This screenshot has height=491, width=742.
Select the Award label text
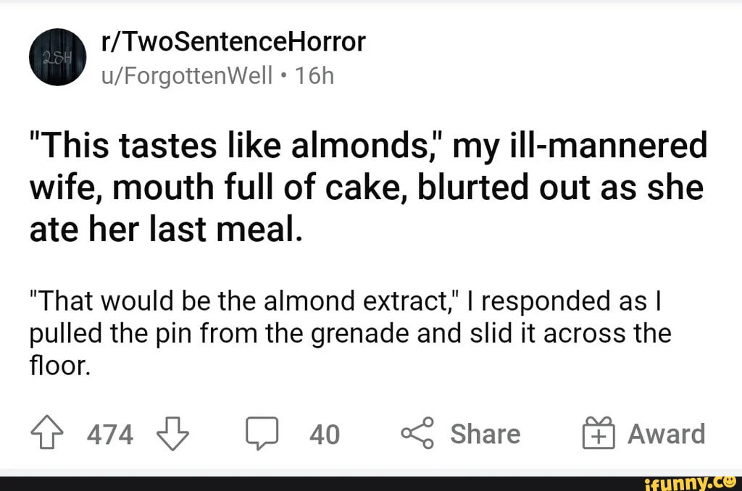click(665, 434)
